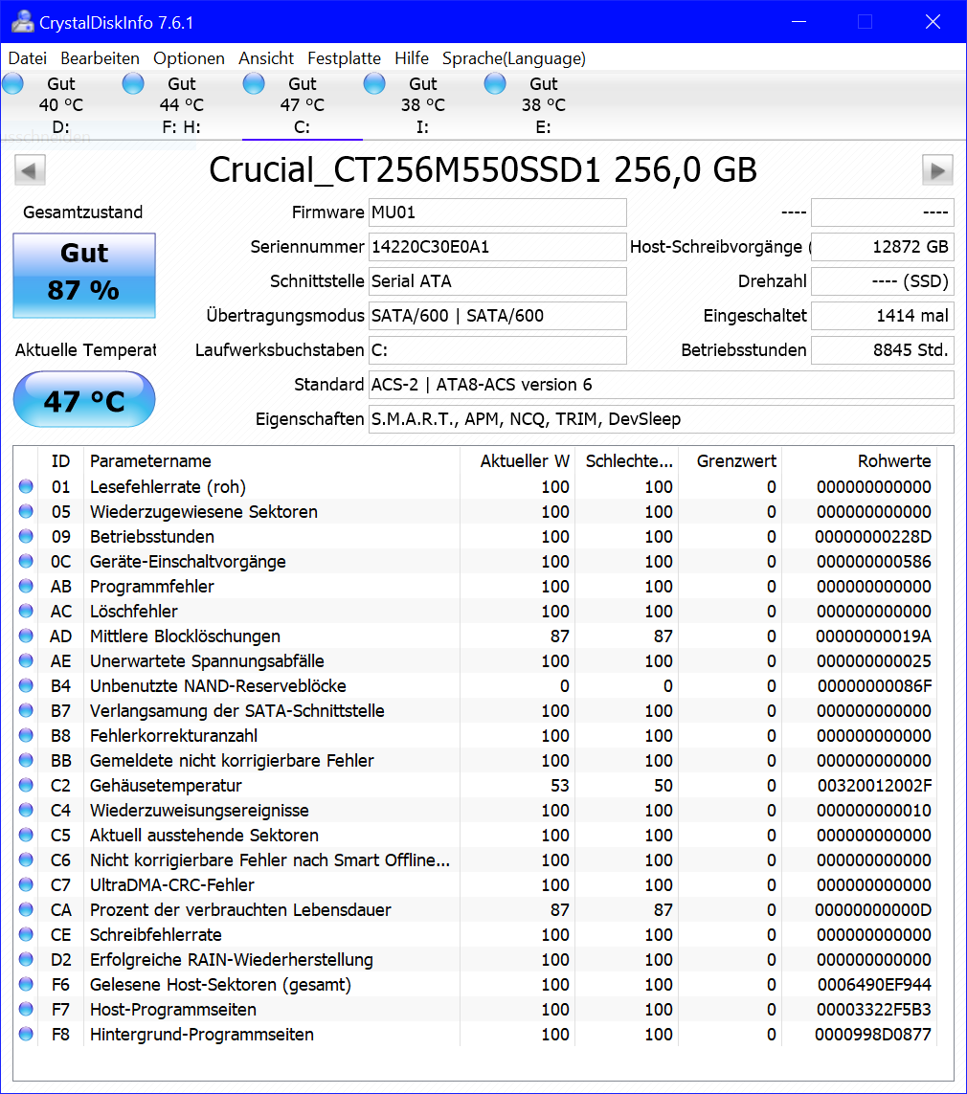Click the Eigenschaften features field
This screenshot has width=967, height=1094.
coord(662,419)
